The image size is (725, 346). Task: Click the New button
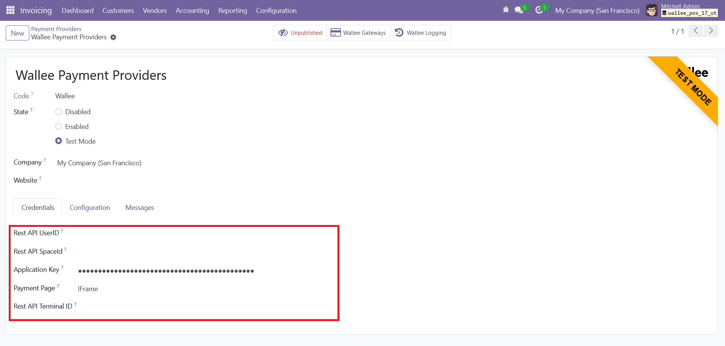pyautogui.click(x=17, y=33)
